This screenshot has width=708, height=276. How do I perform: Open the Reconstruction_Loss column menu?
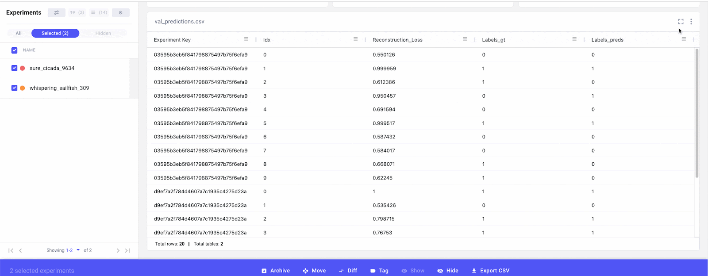tap(465, 39)
